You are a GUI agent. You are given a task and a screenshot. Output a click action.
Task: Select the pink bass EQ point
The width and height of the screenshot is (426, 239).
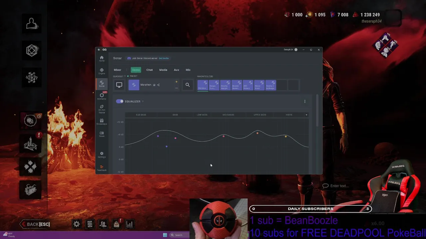point(175,138)
